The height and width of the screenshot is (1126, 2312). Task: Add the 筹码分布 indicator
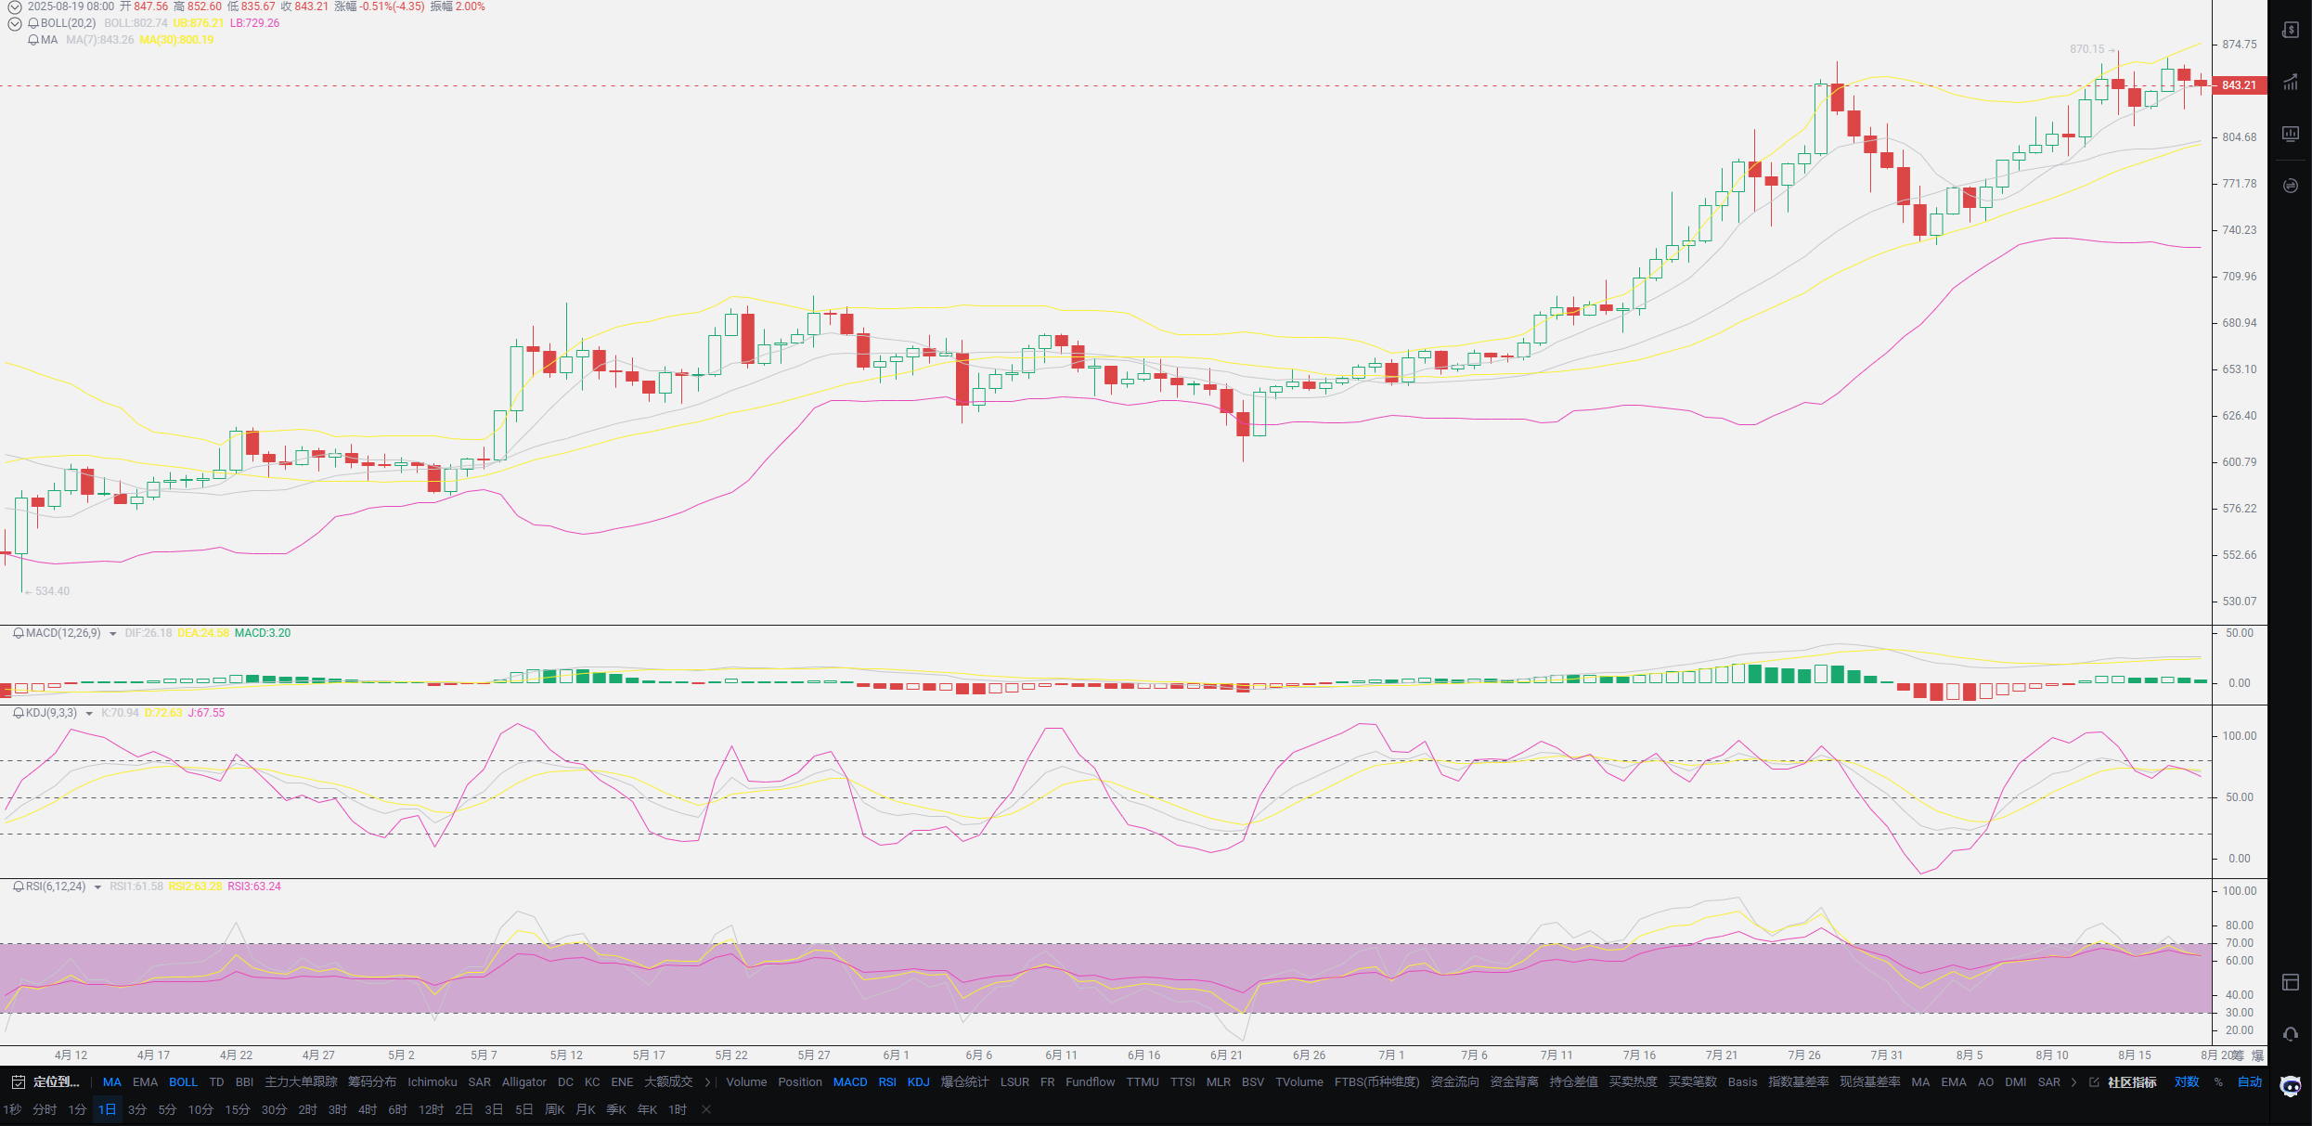372,1082
